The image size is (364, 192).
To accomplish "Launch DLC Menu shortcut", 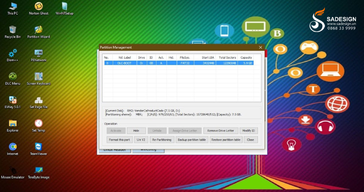I will [x=12, y=79].
